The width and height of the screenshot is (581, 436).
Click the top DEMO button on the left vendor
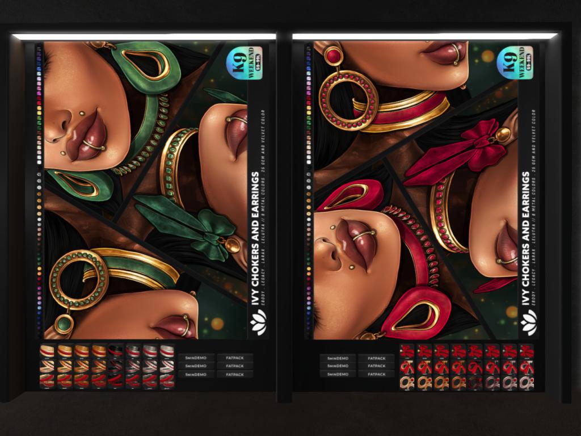tap(196, 358)
